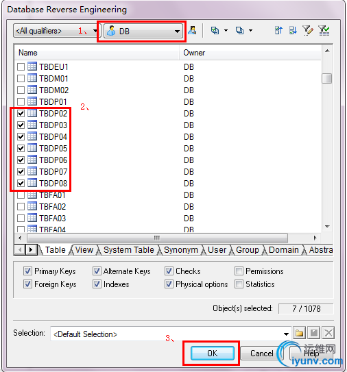Enable the Statistics checkbox
This screenshot has width=347, height=372.
pyautogui.click(x=239, y=284)
